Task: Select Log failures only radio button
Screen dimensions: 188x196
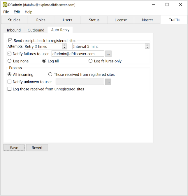Action: pyautogui.click(x=91, y=61)
